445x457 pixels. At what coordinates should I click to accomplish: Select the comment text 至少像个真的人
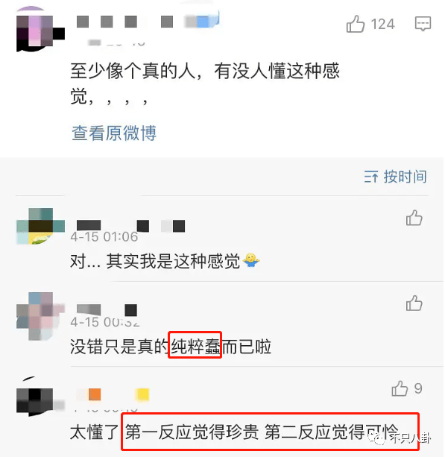click(x=133, y=71)
